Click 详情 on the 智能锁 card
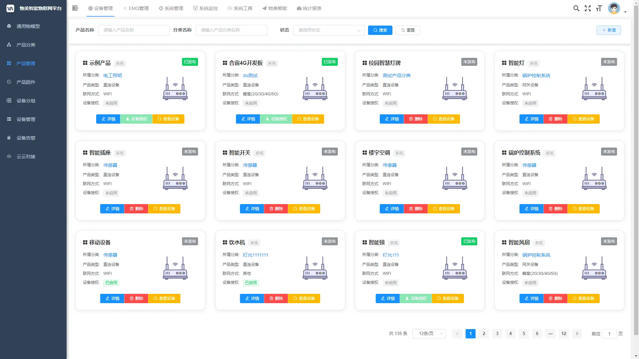The image size is (639, 359). click(x=387, y=299)
